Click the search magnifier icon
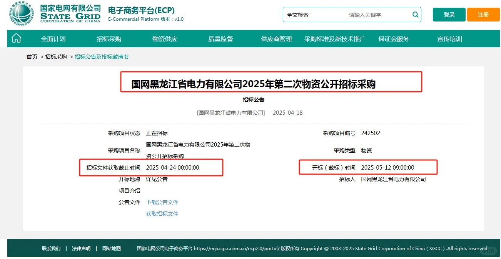 click(x=415, y=14)
